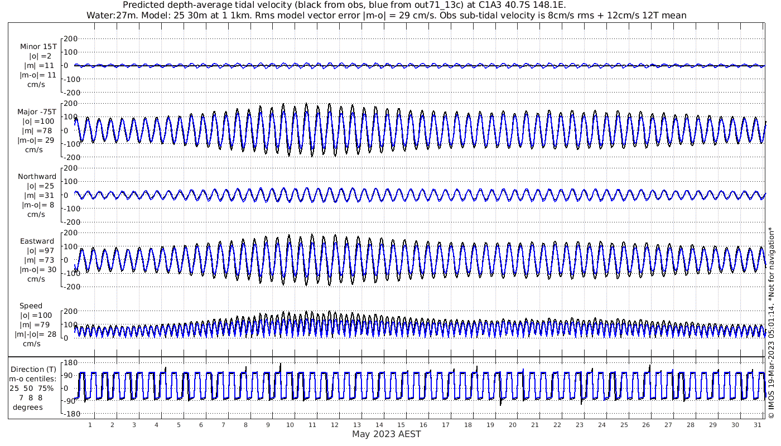Image resolution: width=781 pixels, height=446 pixels.
Task: Click the "-90" tick in Direction panel
Action: tap(71, 401)
